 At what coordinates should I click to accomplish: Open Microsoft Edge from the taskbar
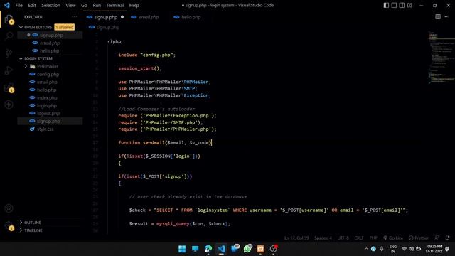click(208, 249)
